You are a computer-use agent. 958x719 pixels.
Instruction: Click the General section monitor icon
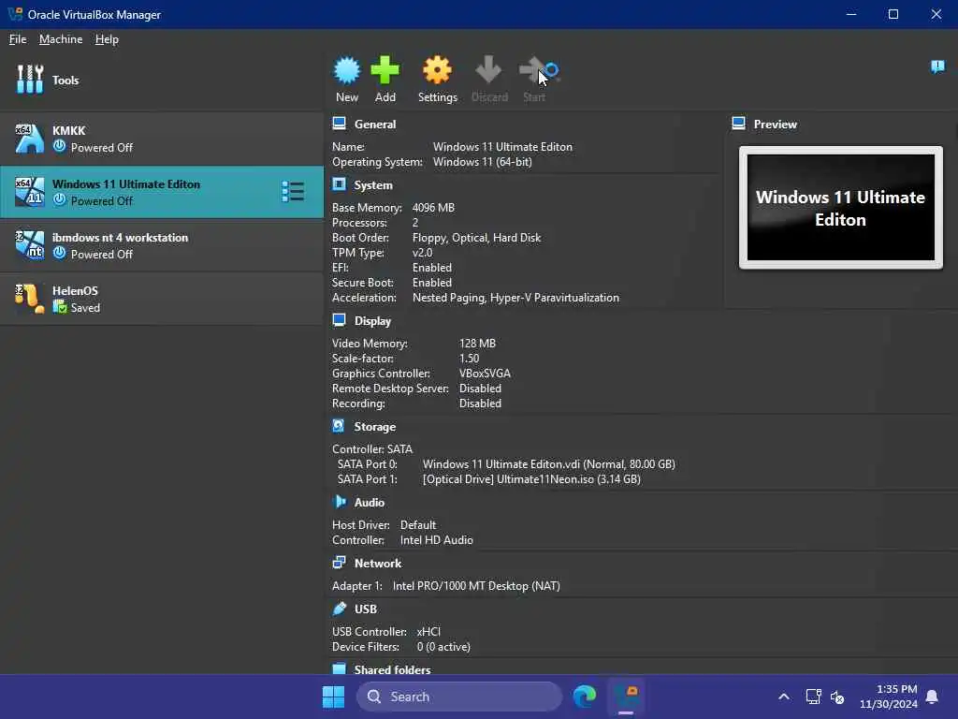339,124
